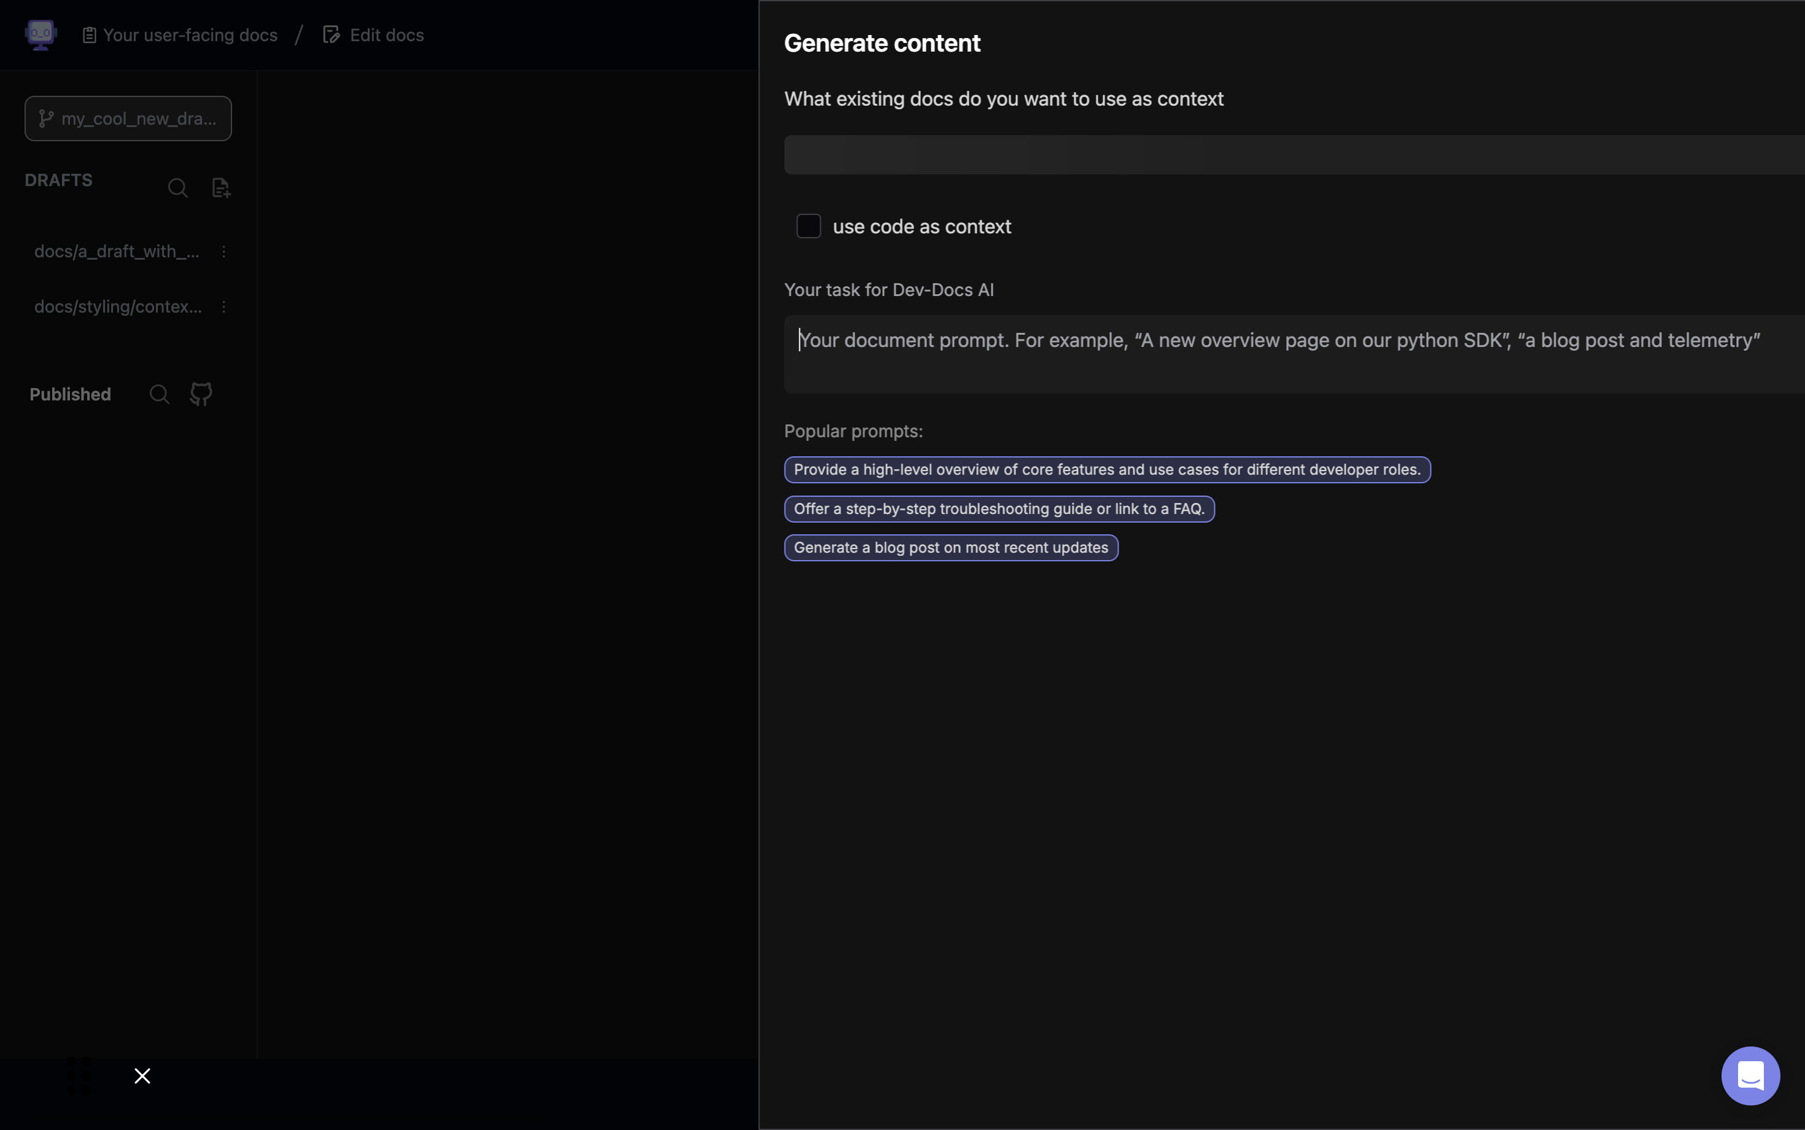Choose Generate a blog post prompt
The image size is (1805, 1130).
pyautogui.click(x=950, y=548)
